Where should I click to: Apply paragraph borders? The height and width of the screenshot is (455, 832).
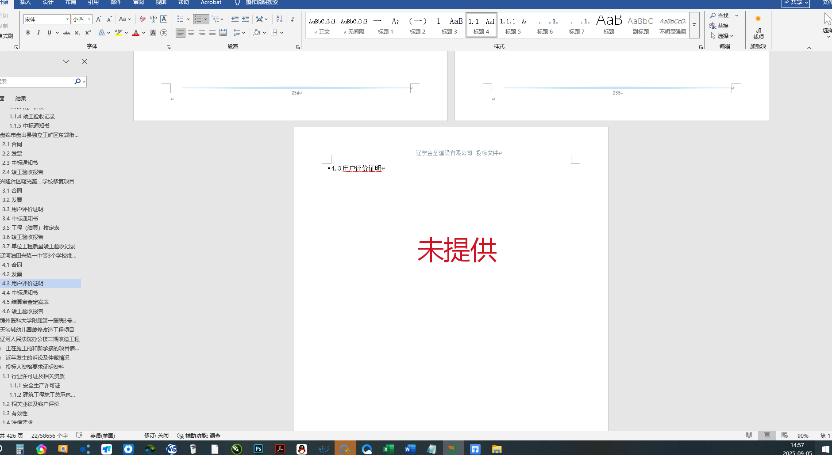(x=274, y=33)
